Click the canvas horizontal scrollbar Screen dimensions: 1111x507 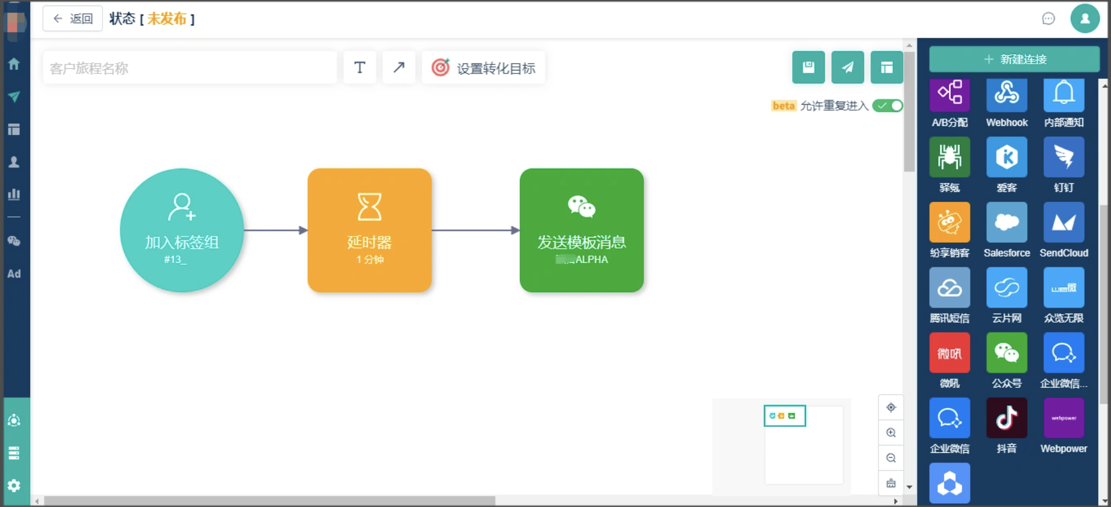(269, 501)
